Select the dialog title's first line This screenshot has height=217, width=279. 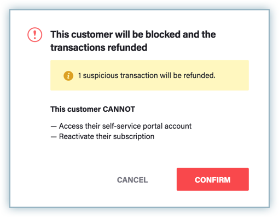[x=133, y=34]
